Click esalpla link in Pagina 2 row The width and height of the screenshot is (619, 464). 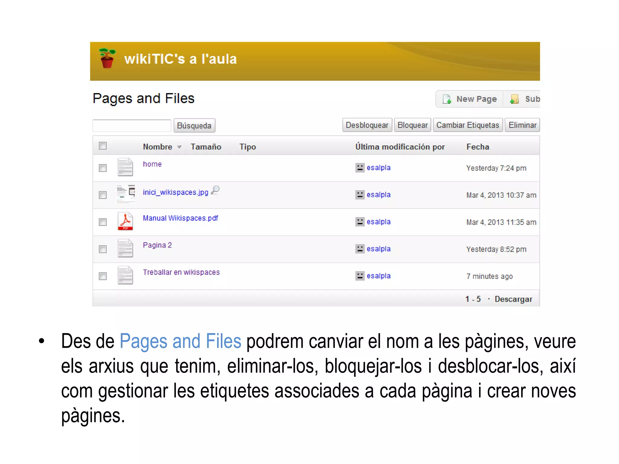(x=378, y=249)
